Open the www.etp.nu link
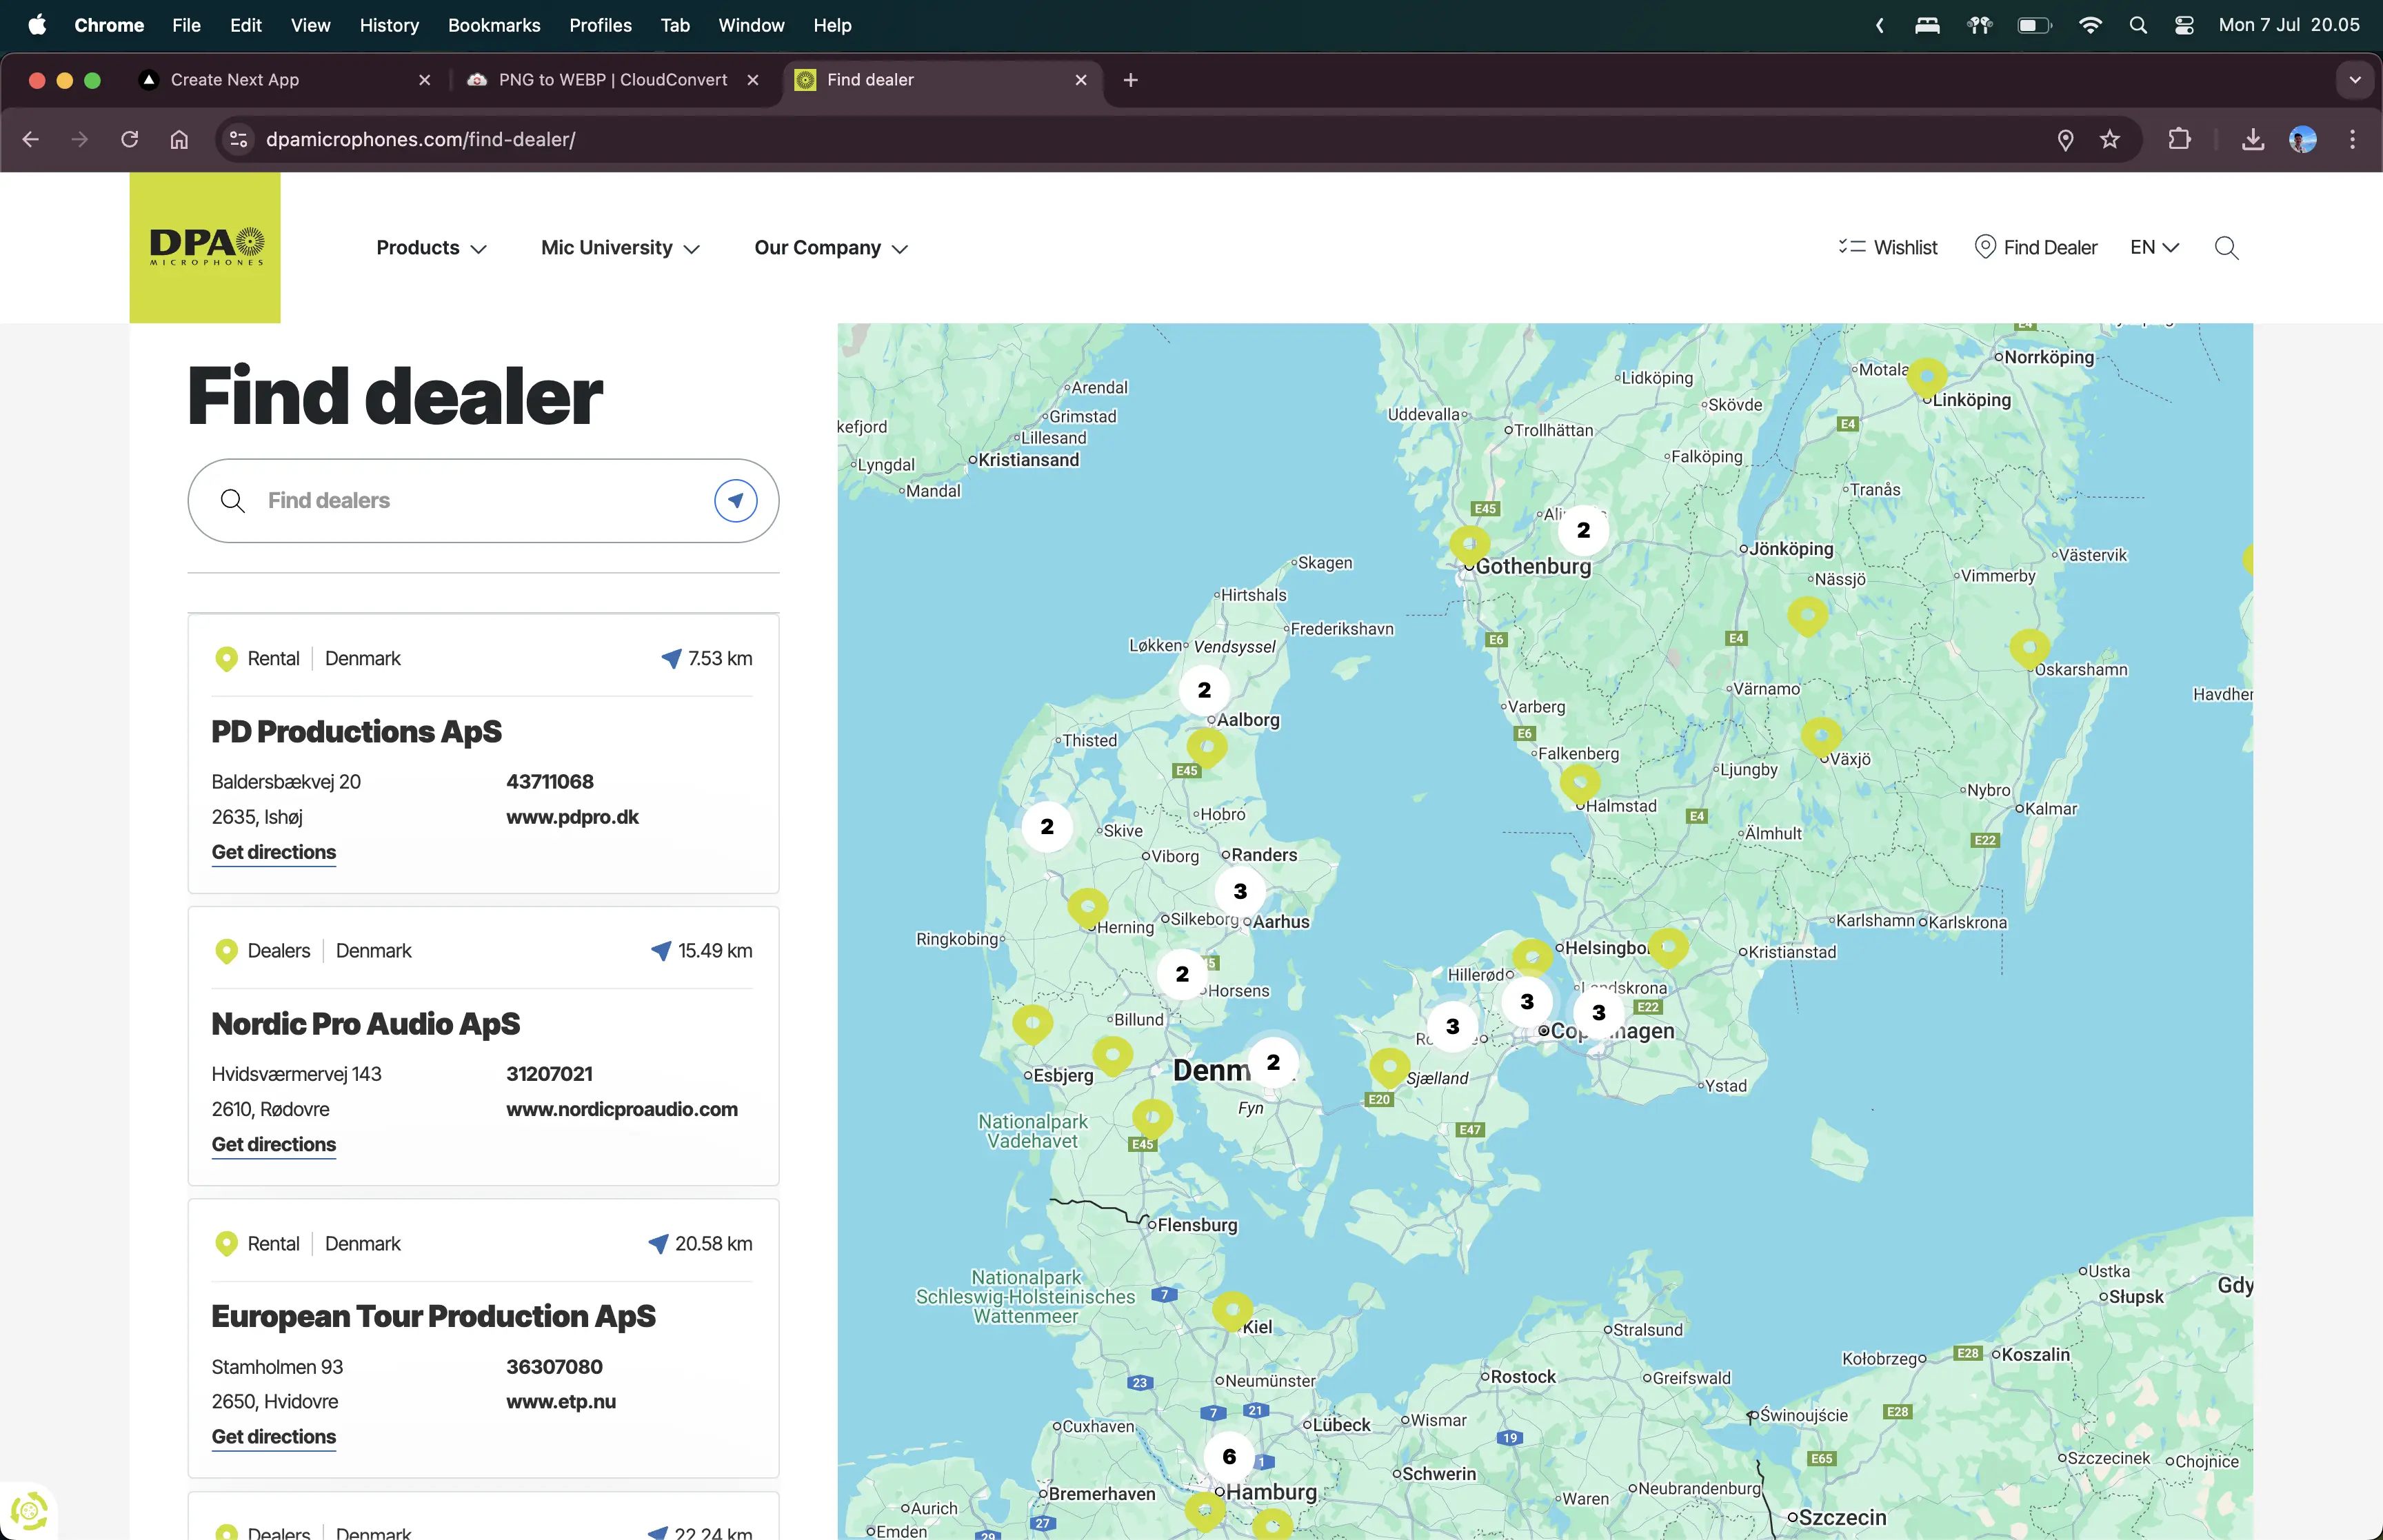Image resolution: width=2383 pixels, height=1540 pixels. tap(561, 1401)
